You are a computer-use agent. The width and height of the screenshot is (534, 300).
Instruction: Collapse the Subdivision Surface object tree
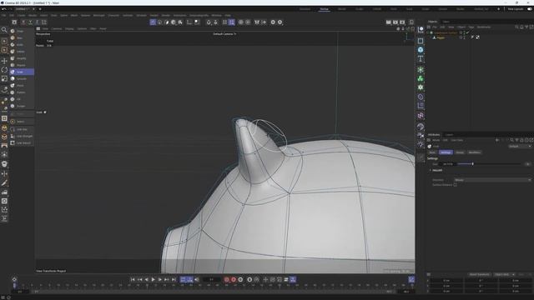coord(428,32)
